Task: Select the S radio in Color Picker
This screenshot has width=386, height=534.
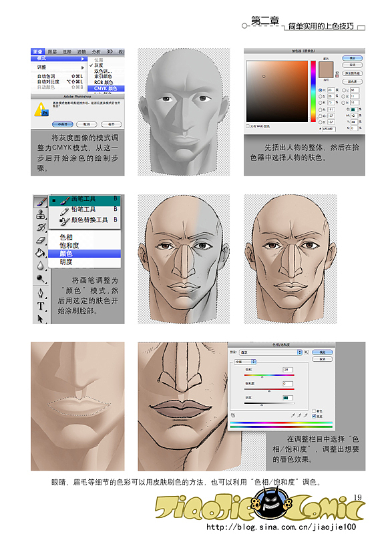Action: point(321,96)
